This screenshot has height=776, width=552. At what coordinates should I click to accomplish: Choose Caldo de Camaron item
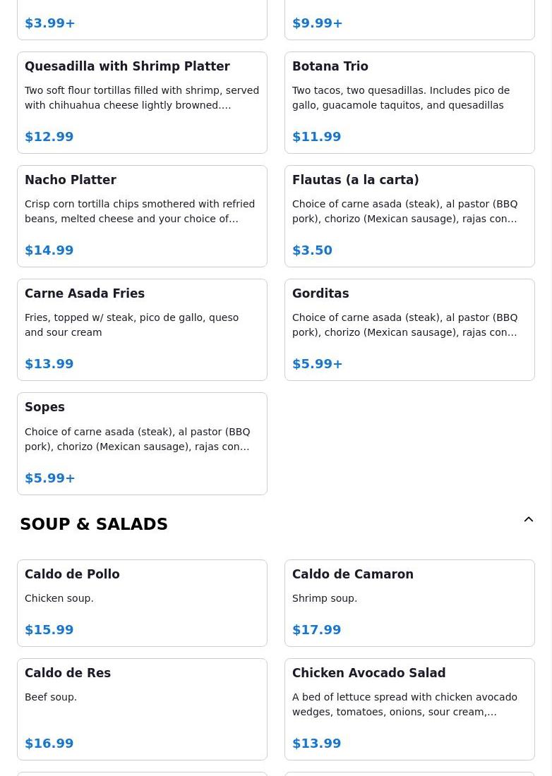click(409, 602)
